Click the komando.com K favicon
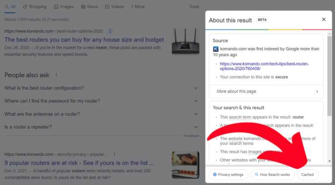This screenshot has width=335, height=185. (x=216, y=49)
